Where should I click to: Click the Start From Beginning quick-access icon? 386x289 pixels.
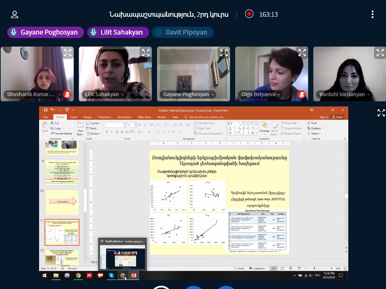(67, 110)
